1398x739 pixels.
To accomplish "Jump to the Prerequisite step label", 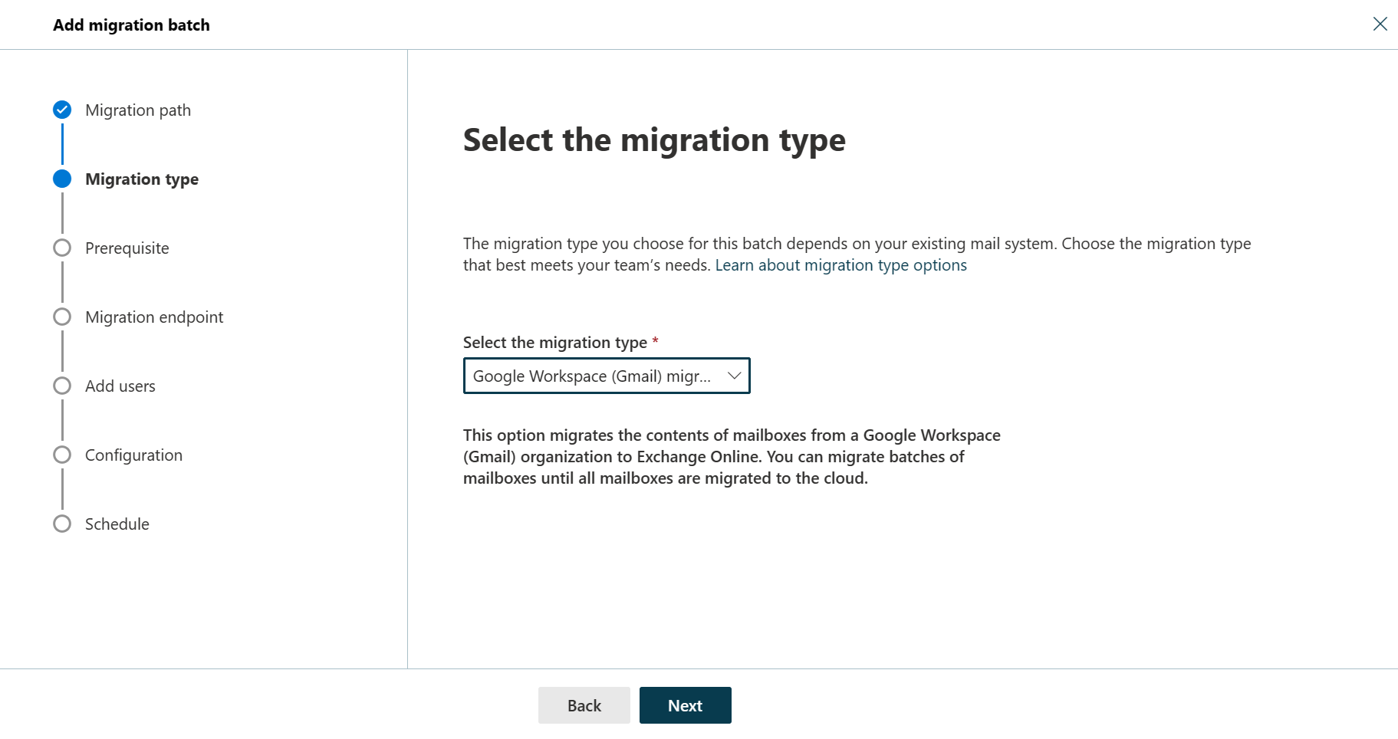I will tap(127, 248).
